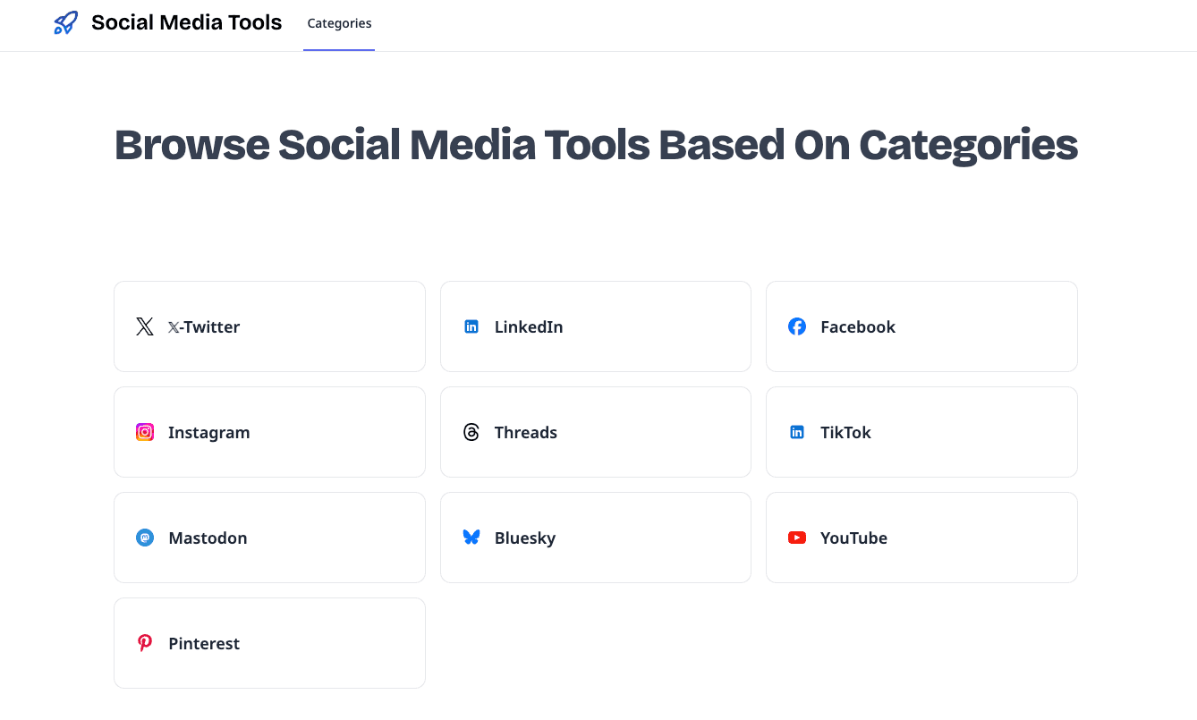The height and width of the screenshot is (720, 1197).
Task: Click the Bluesky butterfly icon
Action: coord(471,538)
